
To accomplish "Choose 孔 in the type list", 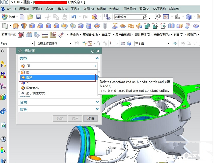I will [x=28, y=83].
